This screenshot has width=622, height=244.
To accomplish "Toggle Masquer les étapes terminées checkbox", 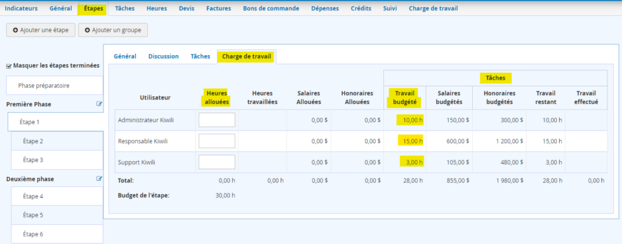I will [x=9, y=66].
